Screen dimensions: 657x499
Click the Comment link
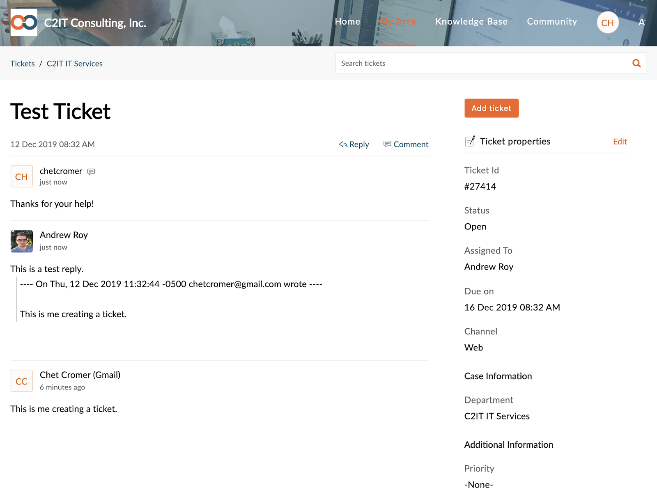pyautogui.click(x=406, y=144)
